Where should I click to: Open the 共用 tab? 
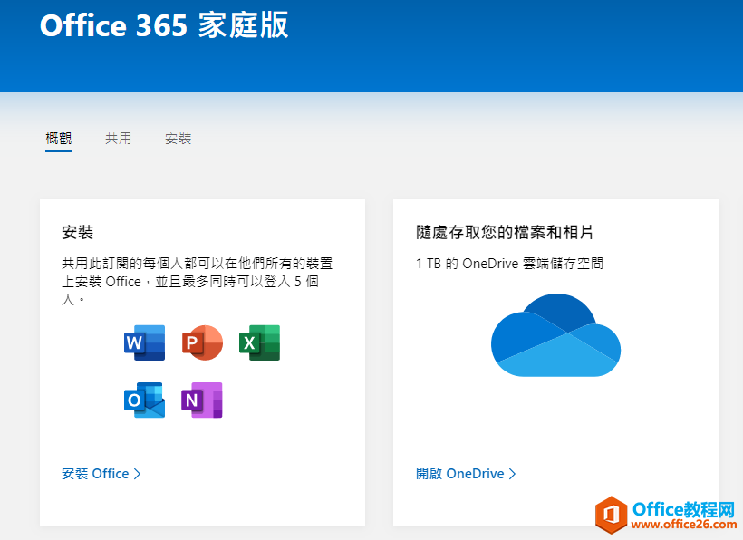point(118,139)
